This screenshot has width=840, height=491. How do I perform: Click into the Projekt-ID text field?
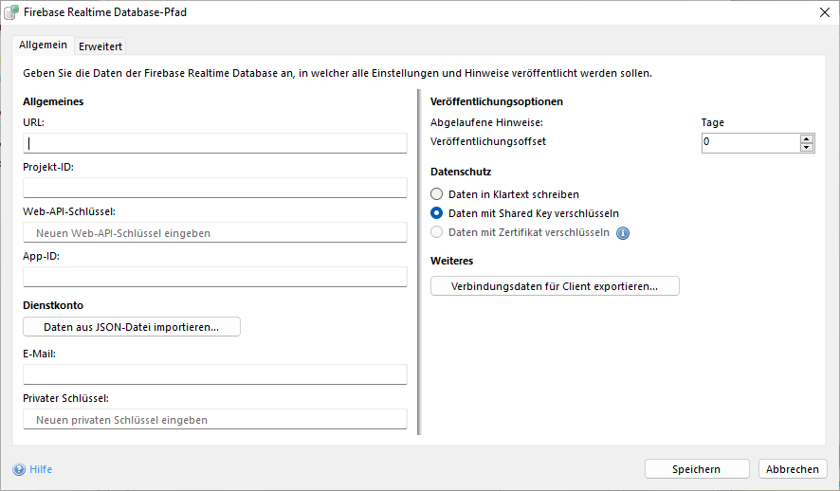tap(215, 188)
